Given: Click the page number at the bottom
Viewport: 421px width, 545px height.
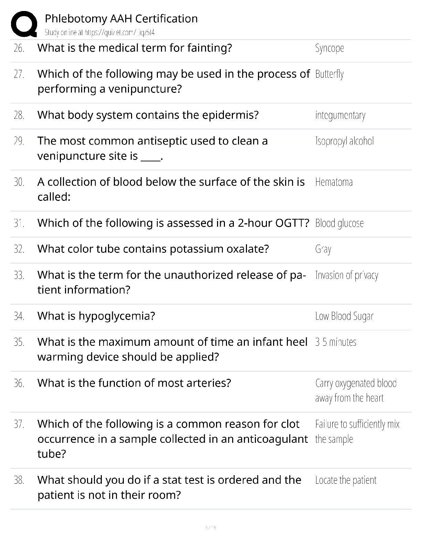Looking at the screenshot, I should 210,527.
